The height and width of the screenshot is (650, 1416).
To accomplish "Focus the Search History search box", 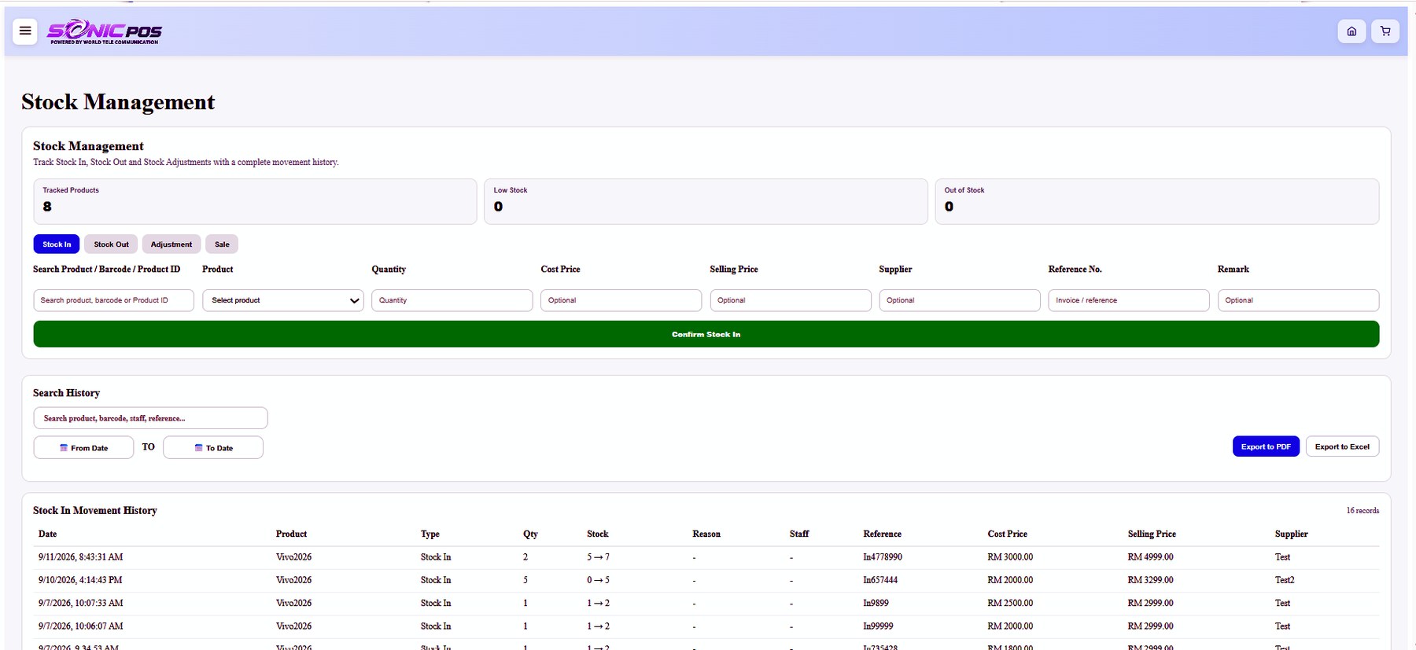I will click(150, 418).
